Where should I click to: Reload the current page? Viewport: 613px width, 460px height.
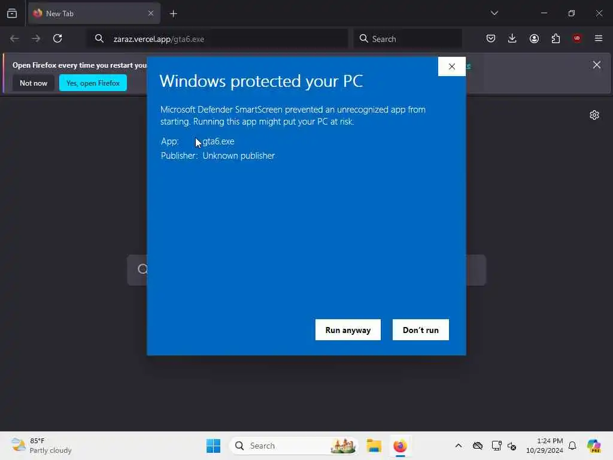coord(57,38)
